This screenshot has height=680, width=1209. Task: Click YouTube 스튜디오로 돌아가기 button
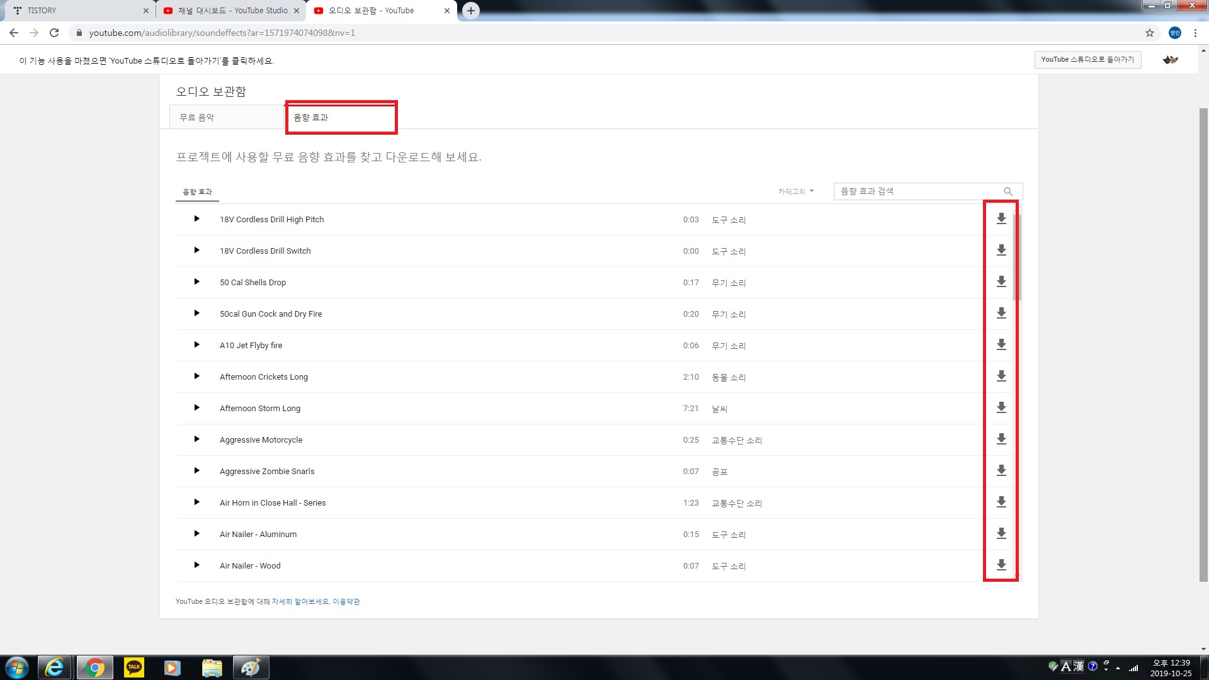click(1087, 60)
